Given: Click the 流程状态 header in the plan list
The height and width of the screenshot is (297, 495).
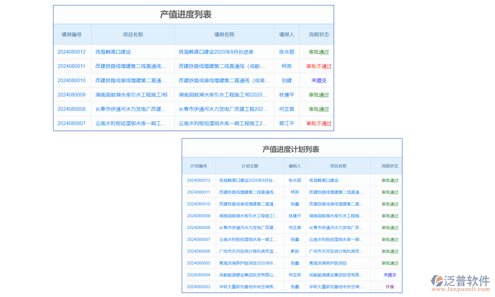Looking at the screenshot, I should click(x=389, y=166).
